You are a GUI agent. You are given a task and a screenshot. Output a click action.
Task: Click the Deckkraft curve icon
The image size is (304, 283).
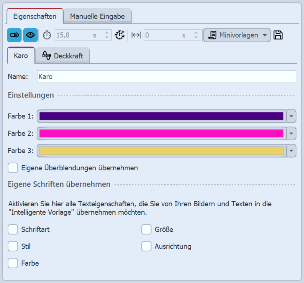(47, 56)
